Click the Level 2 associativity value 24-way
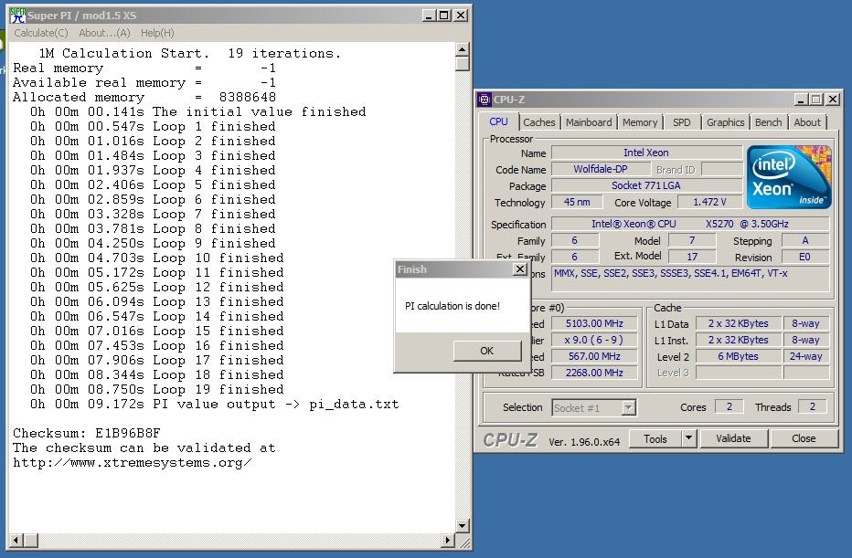The width and height of the screenshot is (852, 558). pos(805,356)
